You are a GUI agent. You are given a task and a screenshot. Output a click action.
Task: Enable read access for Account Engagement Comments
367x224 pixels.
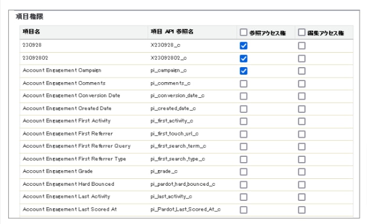point(243,83)
